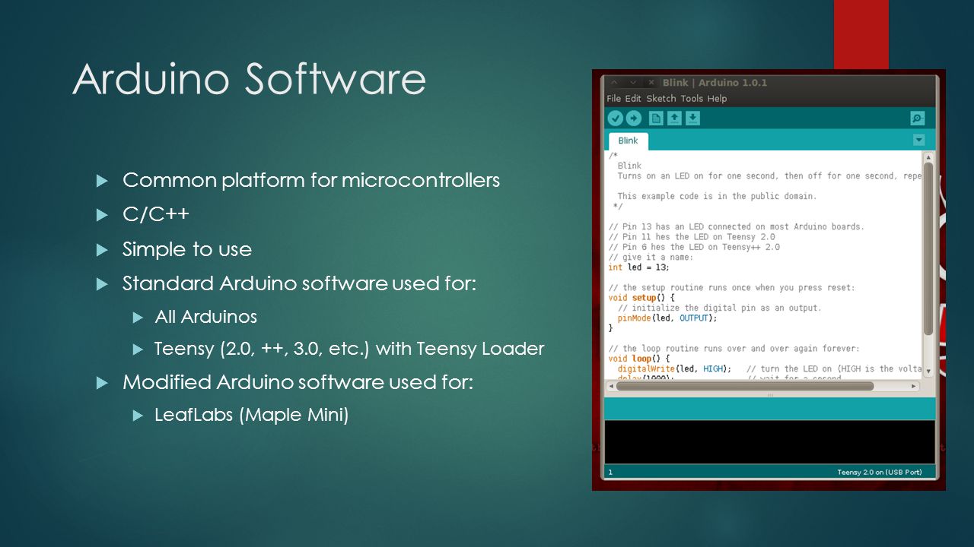The height and width of the screenshot is (547, 974).
Task: Click the 'All Arduinos' sub-bullet
Action: (205, 317)
